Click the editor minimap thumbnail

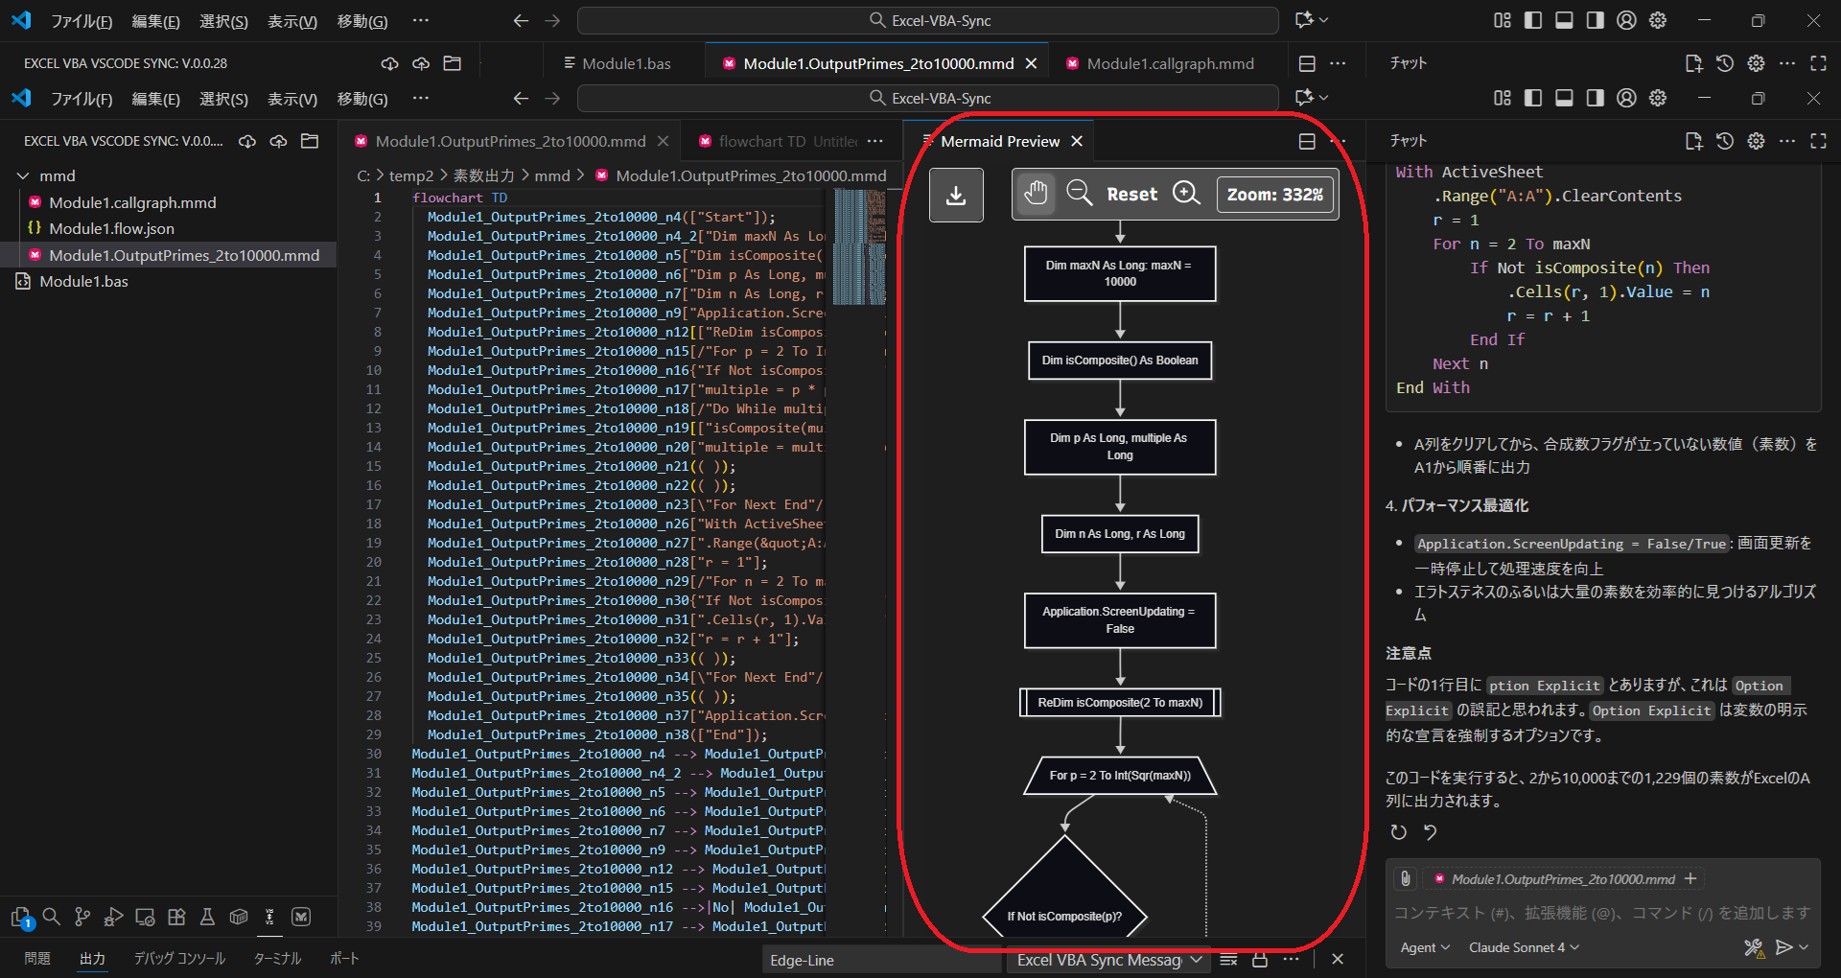click(x=861, y=247)
